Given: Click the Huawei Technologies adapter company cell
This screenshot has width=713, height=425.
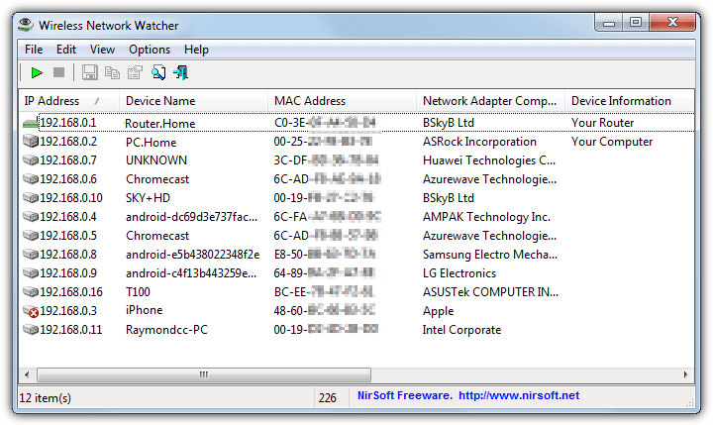Looking at the screenshot, I should point(489,160).
